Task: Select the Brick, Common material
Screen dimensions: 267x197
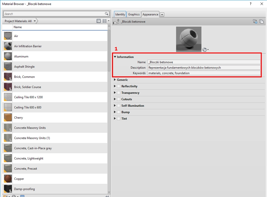Action: (x=25, y=77)
